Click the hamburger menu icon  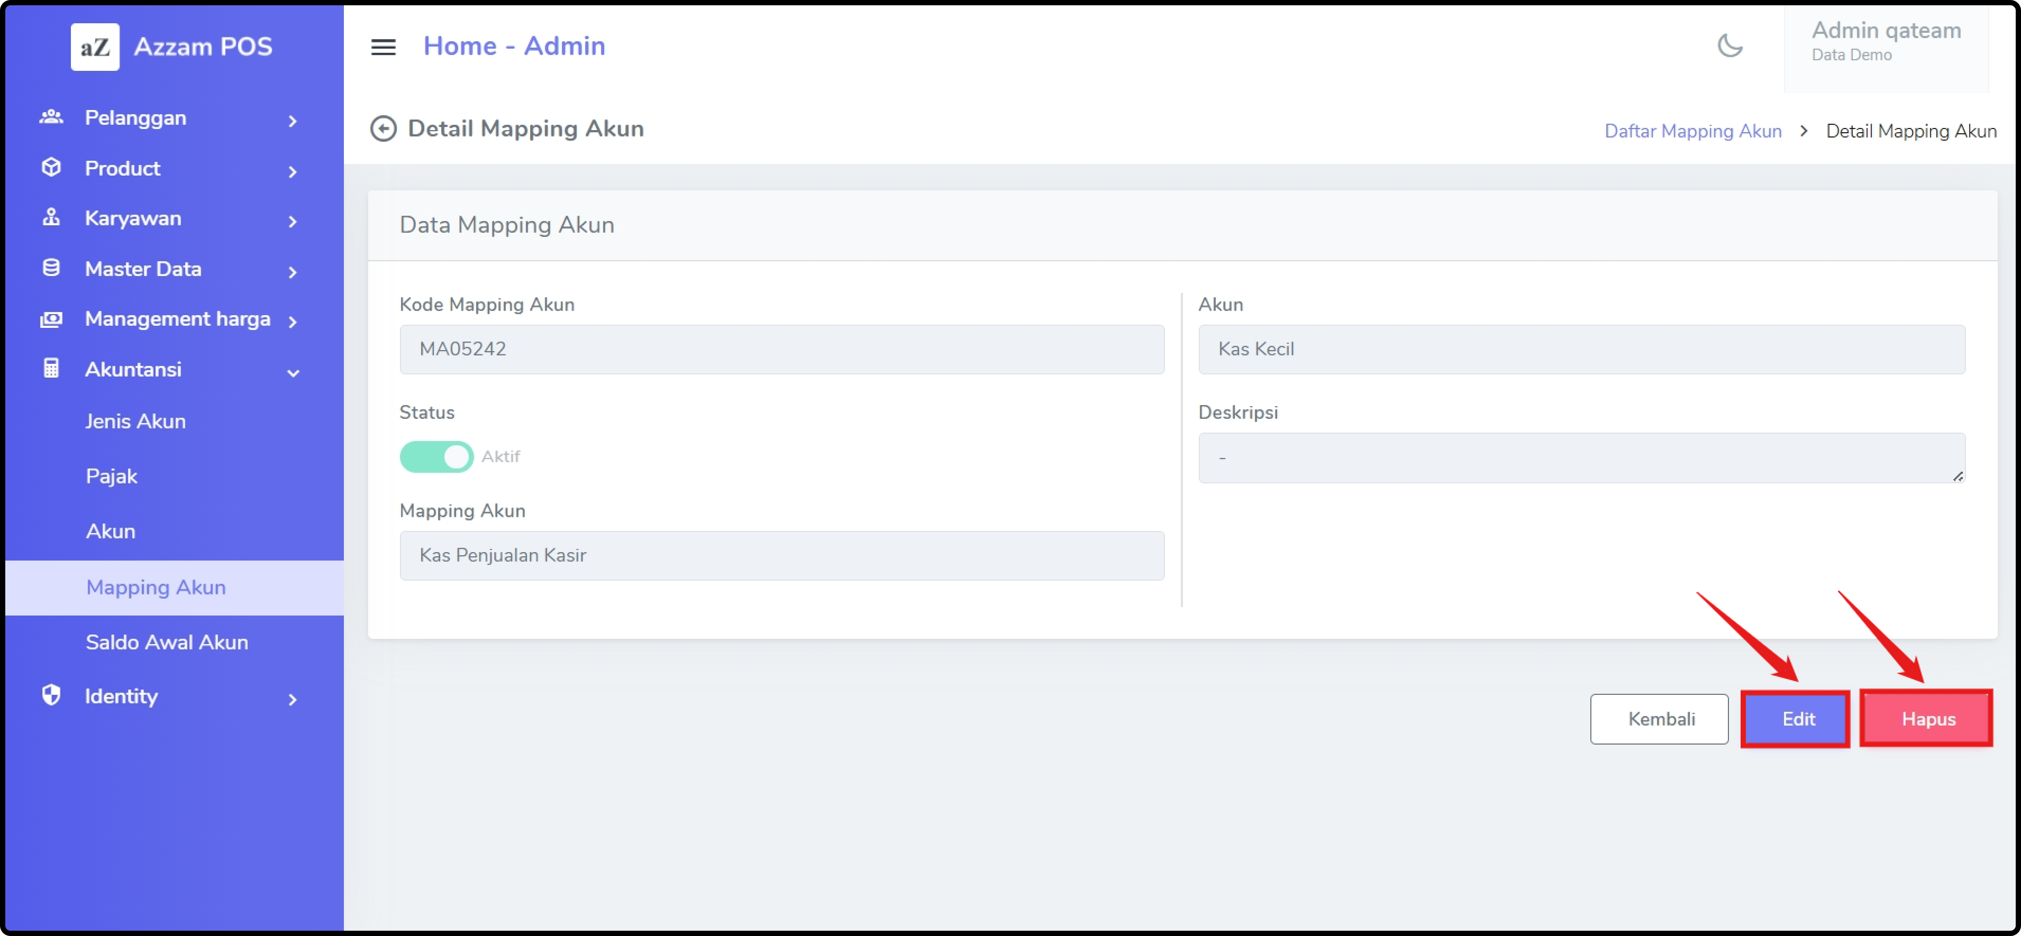pos(383,47)
